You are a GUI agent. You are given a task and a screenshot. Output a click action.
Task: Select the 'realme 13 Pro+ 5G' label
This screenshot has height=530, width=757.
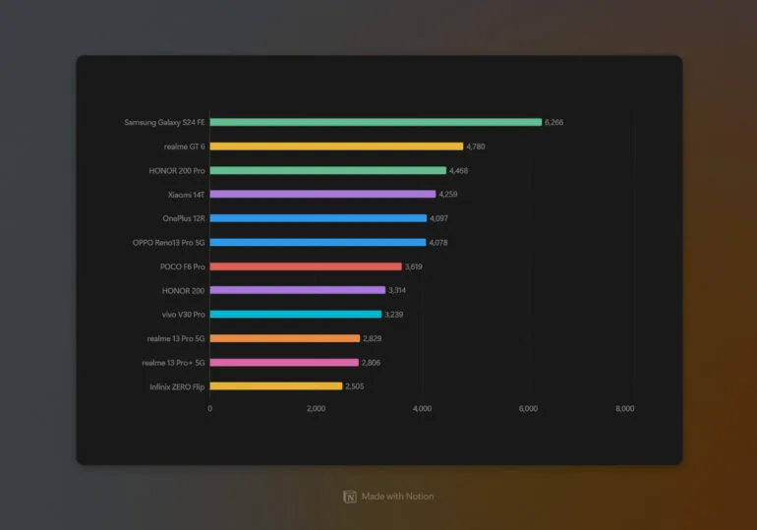[x=173, y=363]
